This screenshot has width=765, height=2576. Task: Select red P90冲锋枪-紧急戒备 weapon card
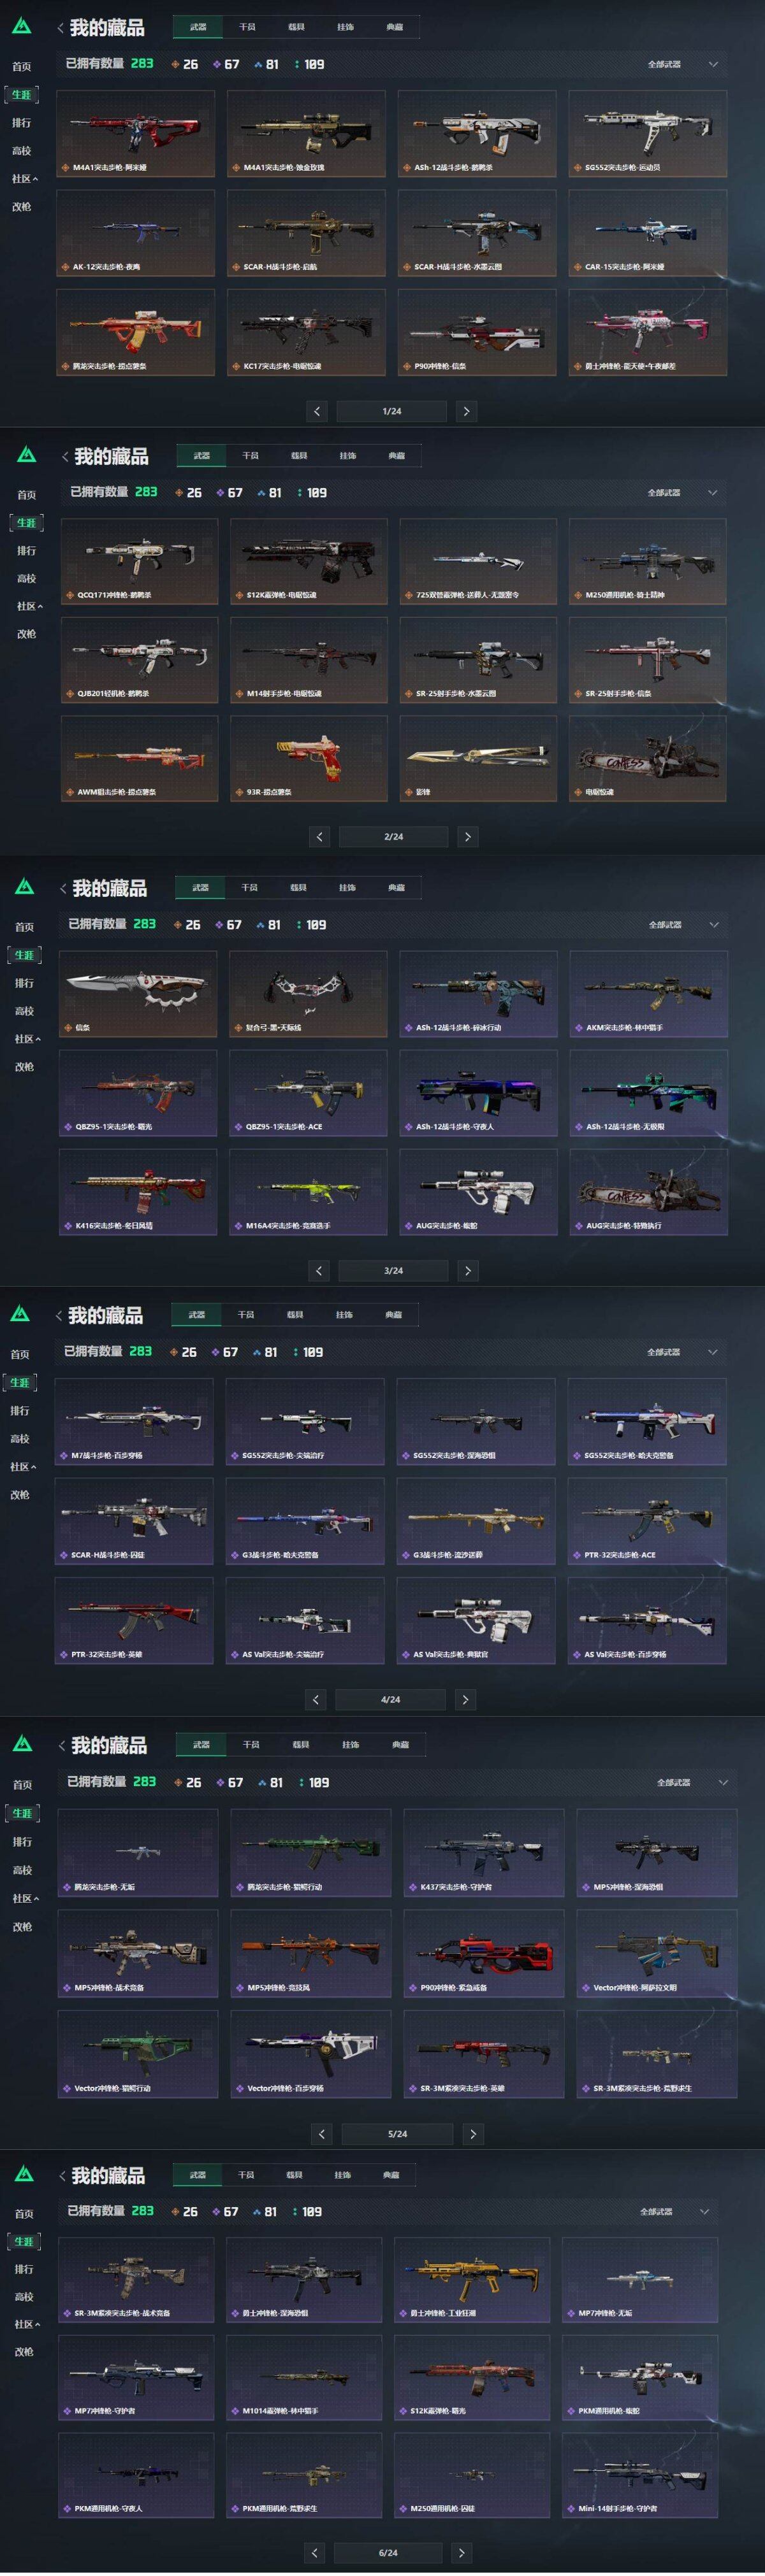click(x=484, y=1953)
